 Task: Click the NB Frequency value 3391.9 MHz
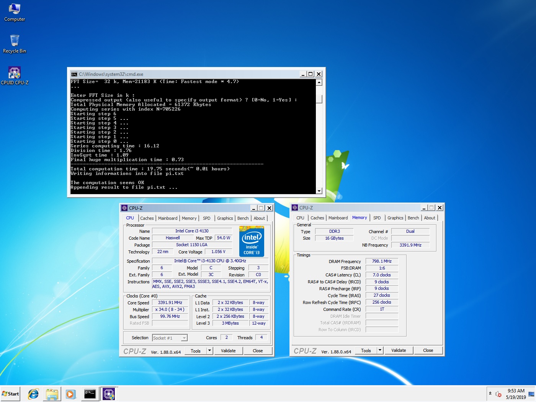410,245
